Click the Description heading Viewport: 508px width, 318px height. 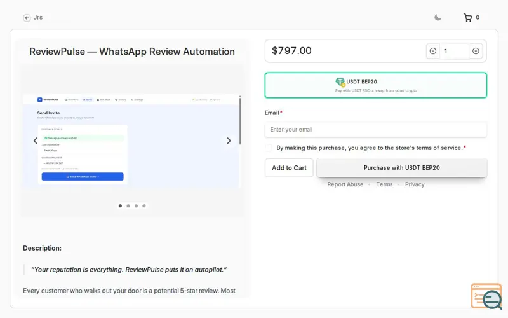click(42, 248)
